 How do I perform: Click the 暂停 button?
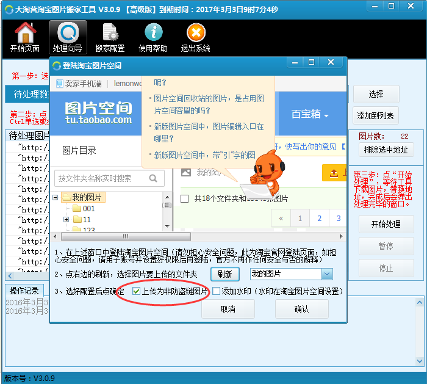386,246
